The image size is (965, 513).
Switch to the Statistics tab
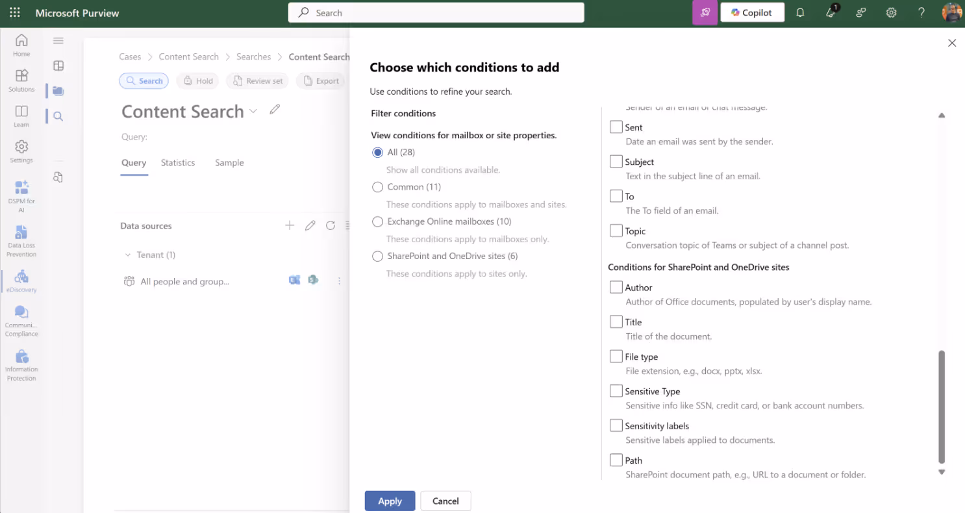pyautogui.click(x=178, y=162)
